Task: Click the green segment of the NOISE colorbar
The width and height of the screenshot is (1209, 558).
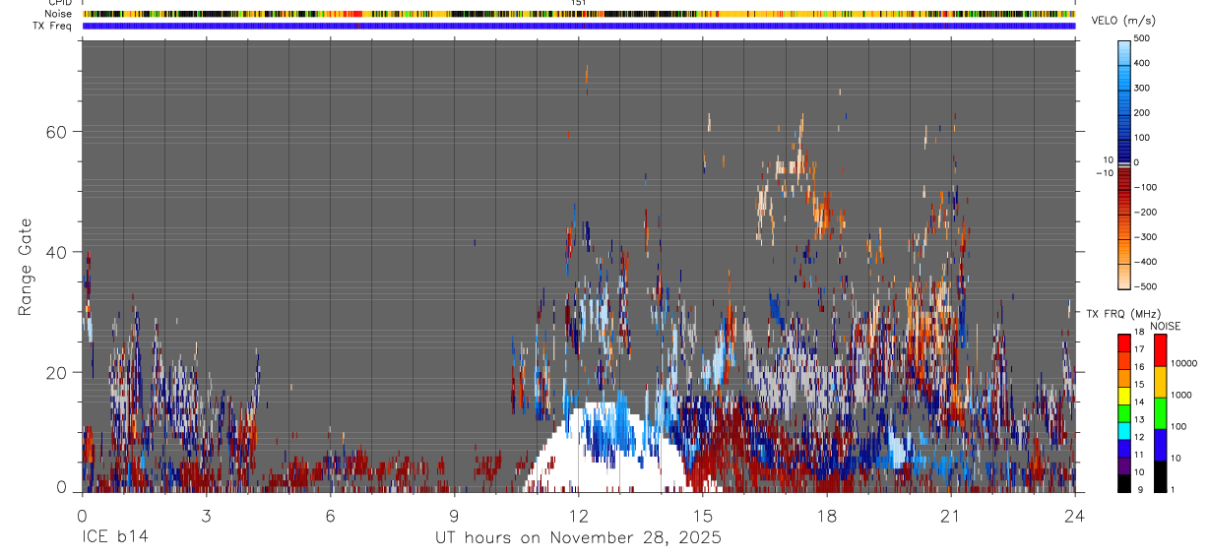Action: pos(1159,412)
